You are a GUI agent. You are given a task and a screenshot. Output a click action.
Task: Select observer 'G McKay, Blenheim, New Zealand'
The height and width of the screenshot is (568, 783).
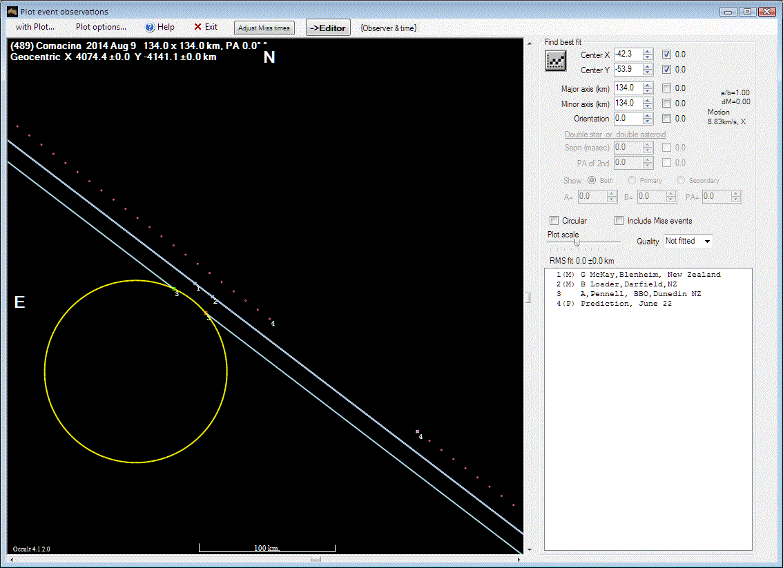point(638,275)
